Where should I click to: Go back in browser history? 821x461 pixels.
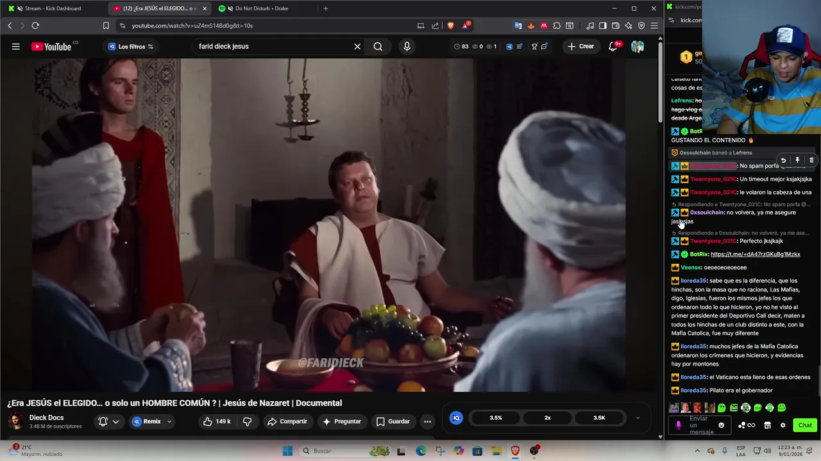point(10,26)
